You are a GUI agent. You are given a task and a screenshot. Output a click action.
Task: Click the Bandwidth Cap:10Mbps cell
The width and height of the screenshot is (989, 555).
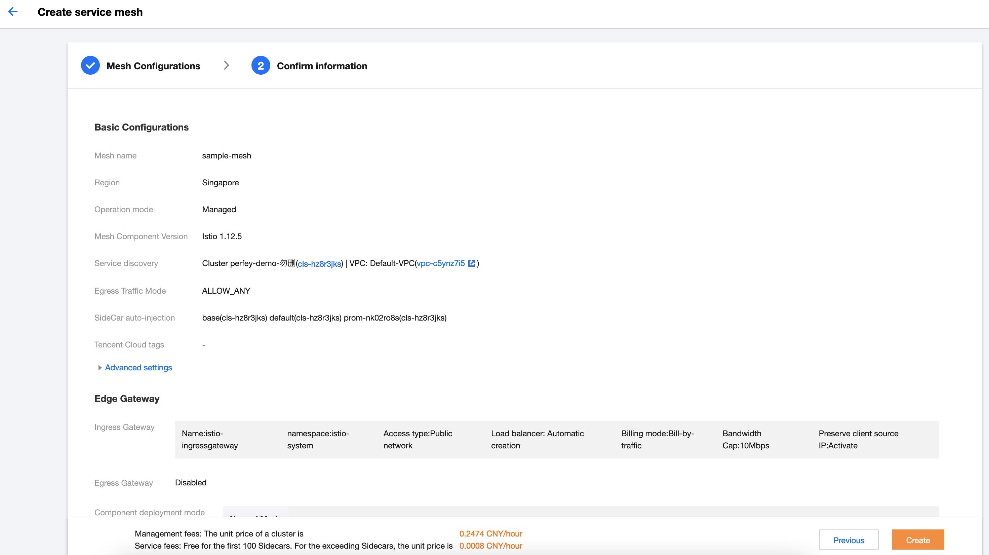[746, 439]
